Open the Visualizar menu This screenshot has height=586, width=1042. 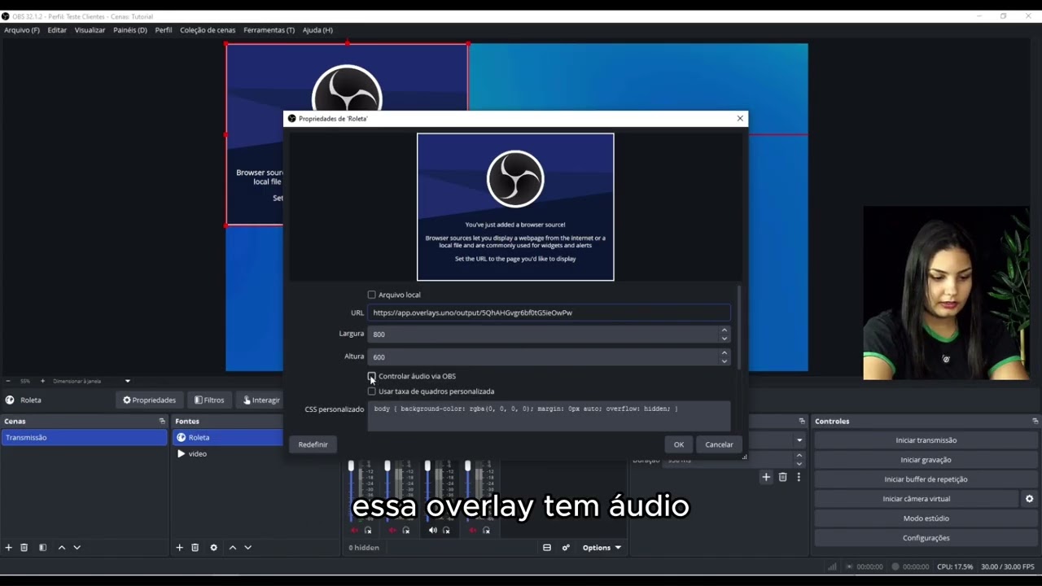tap(90, 30)
